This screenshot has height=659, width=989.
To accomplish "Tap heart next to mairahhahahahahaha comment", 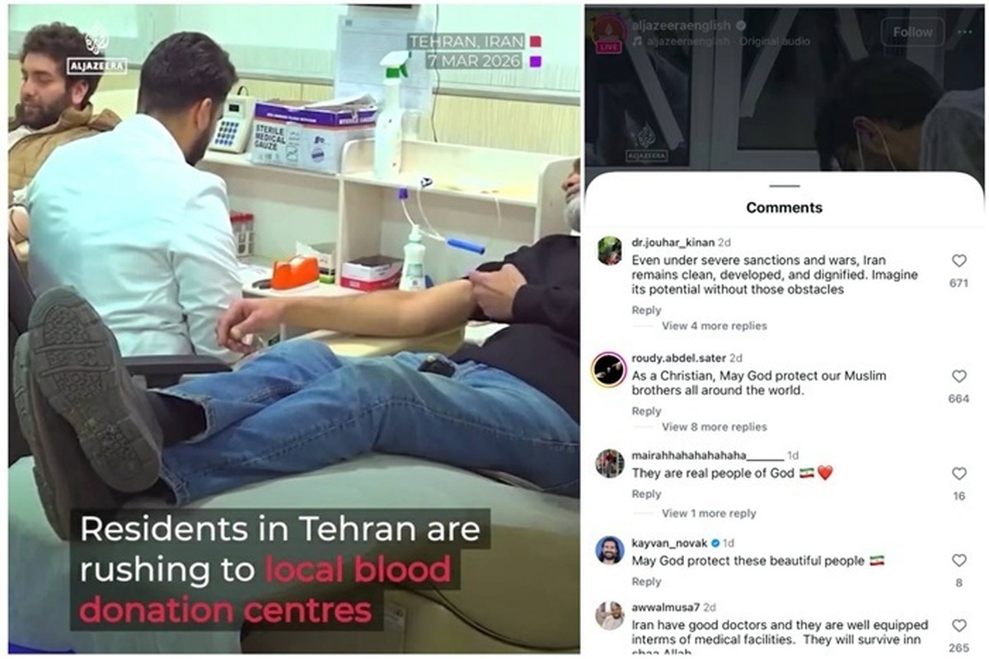I will point(959,473).
